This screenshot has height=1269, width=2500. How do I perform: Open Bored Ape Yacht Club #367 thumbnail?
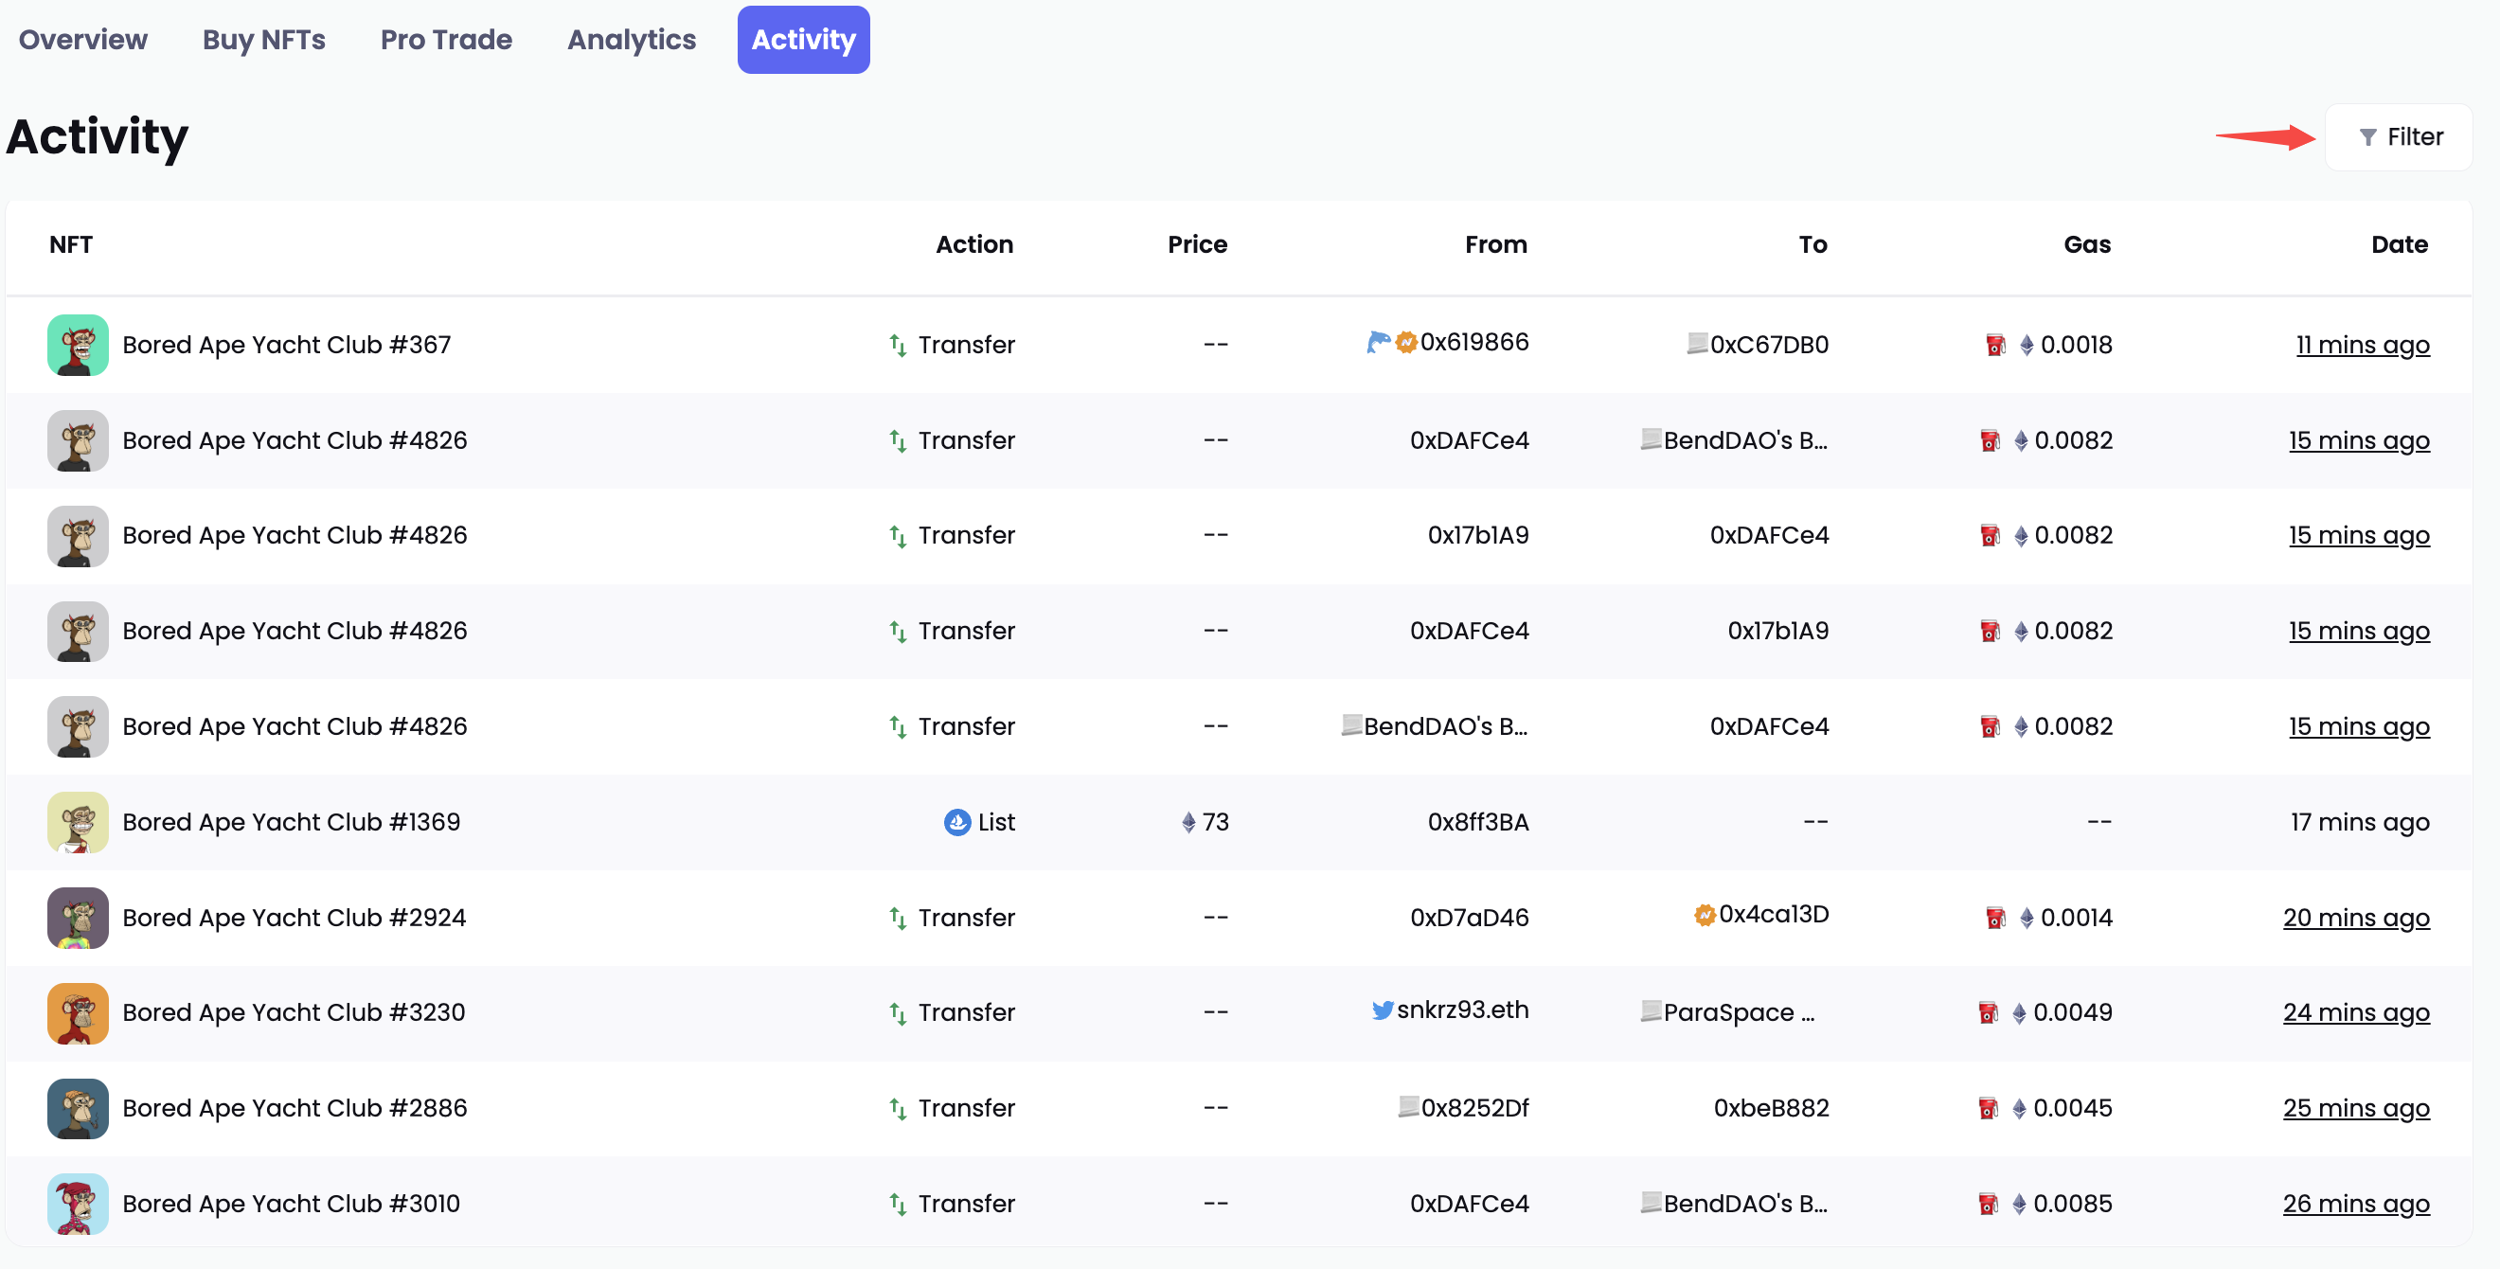click(78, 345)
